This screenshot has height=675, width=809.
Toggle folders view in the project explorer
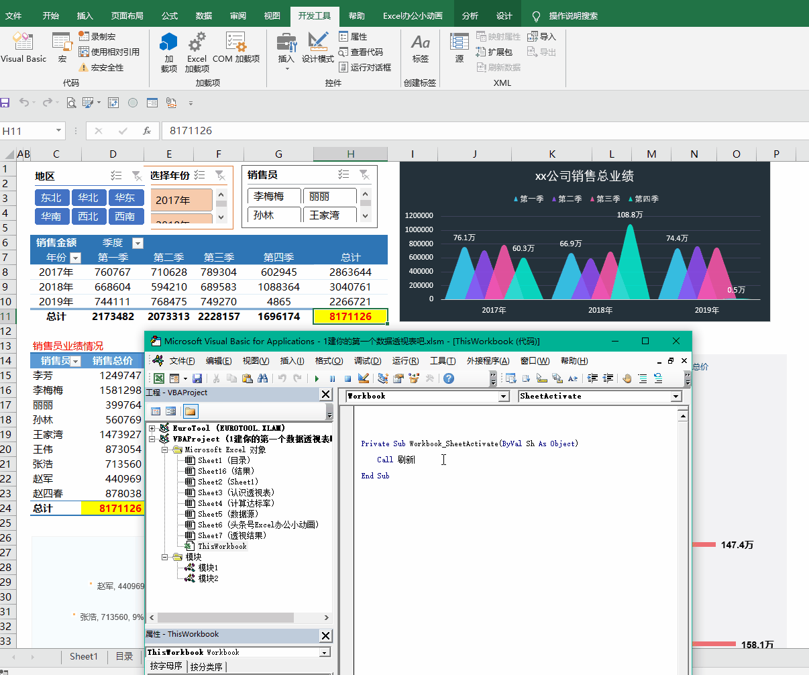pyautogui.click(x=190, y=411)
